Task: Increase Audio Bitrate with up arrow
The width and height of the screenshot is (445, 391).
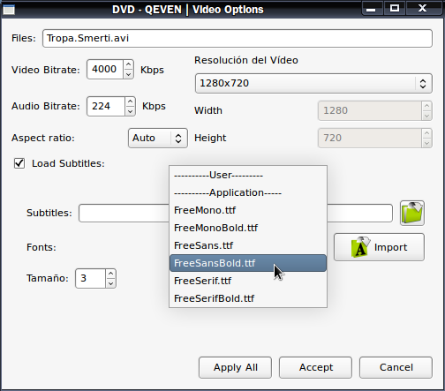Action: point(130,102)
